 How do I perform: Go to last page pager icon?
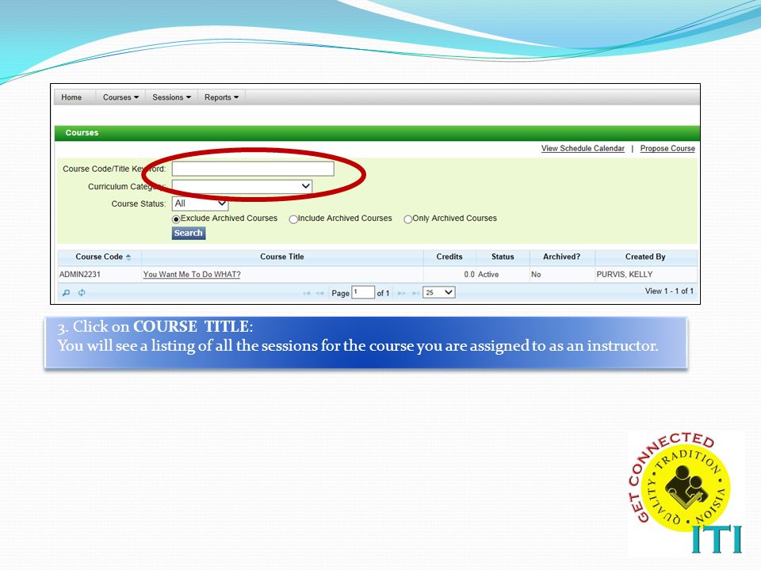[x=415, y=293]
